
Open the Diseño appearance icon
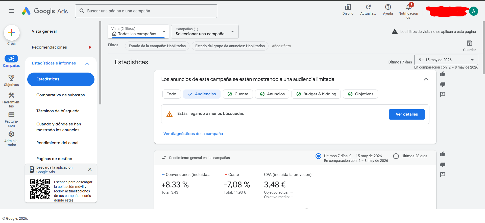coord(348,7)
